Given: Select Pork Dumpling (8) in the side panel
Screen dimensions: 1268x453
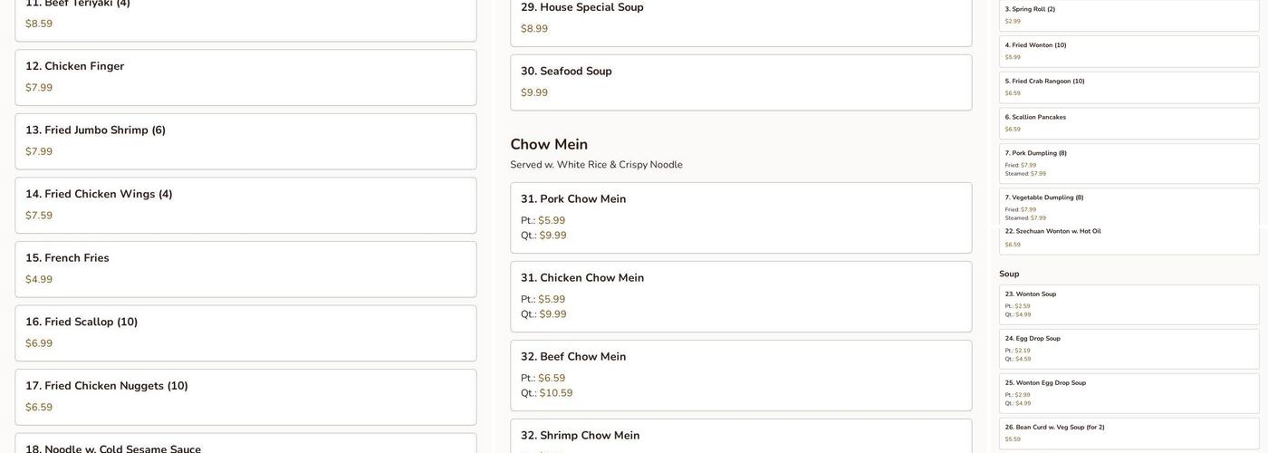Looking at the screenshot, I should [1129, 163].
